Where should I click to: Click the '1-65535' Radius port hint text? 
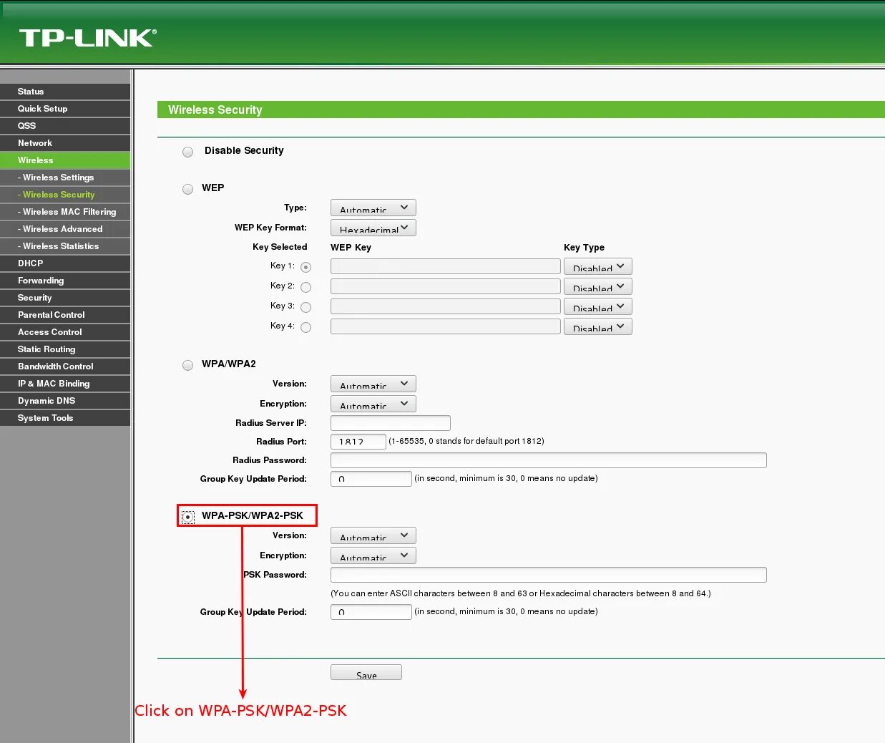coord(466,441)
